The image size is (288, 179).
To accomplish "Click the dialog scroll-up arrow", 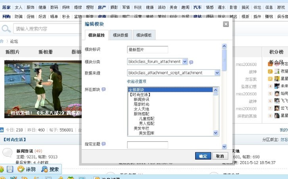I will 224,46.
